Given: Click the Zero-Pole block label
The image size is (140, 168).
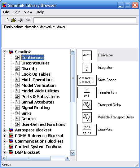Looking at the screenshot, I should click(105, 130).
